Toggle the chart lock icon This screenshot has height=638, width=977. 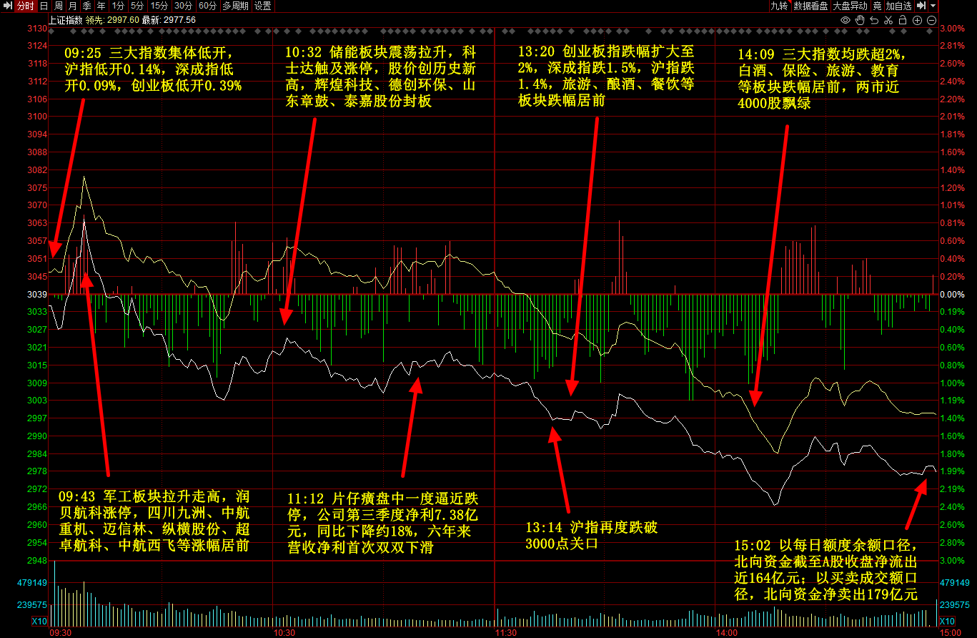pyautogui.click(x=903, y=20)
